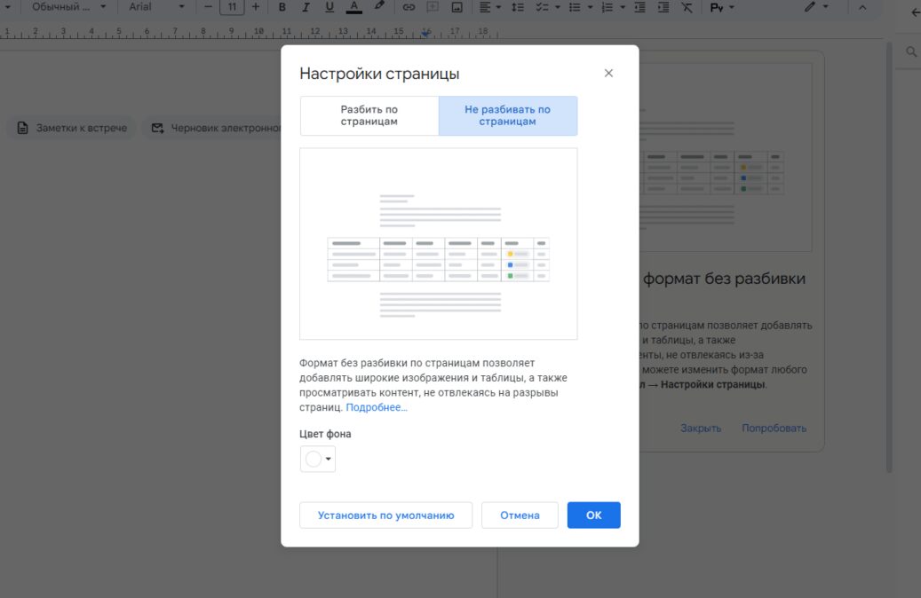Click the Цвет фона color swatch

pyautogui.click(x=313, y=460)
